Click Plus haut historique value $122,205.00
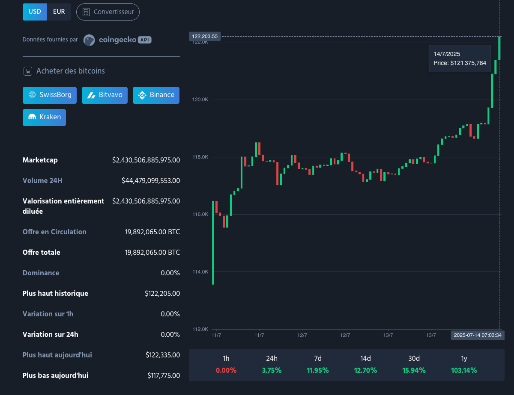Image resolution: width=514 pixels, height=395 pixels. tap(162, 293)
